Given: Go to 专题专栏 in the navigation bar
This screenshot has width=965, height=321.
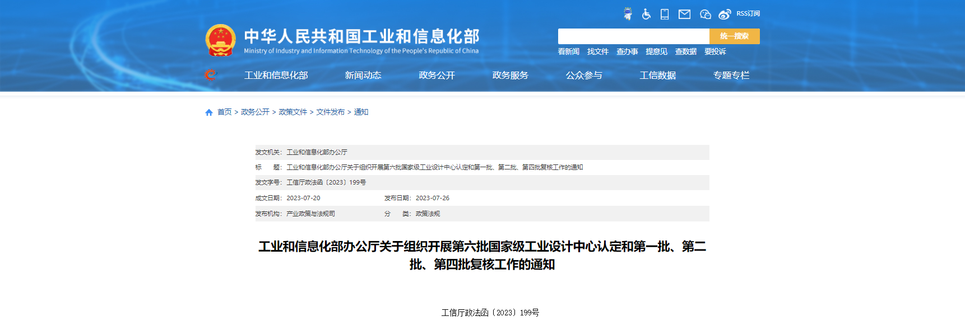Looking at the screenshot, I should (731, 75).
